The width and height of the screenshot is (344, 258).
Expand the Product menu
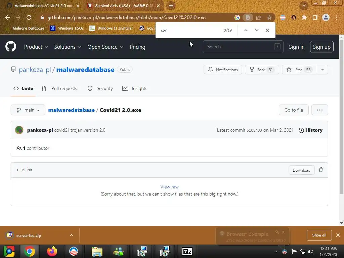(x=36, y=47)
